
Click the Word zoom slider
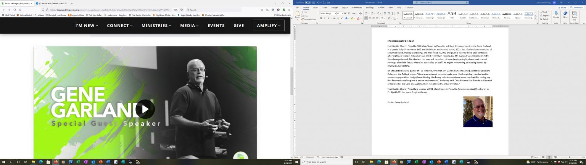570,157
